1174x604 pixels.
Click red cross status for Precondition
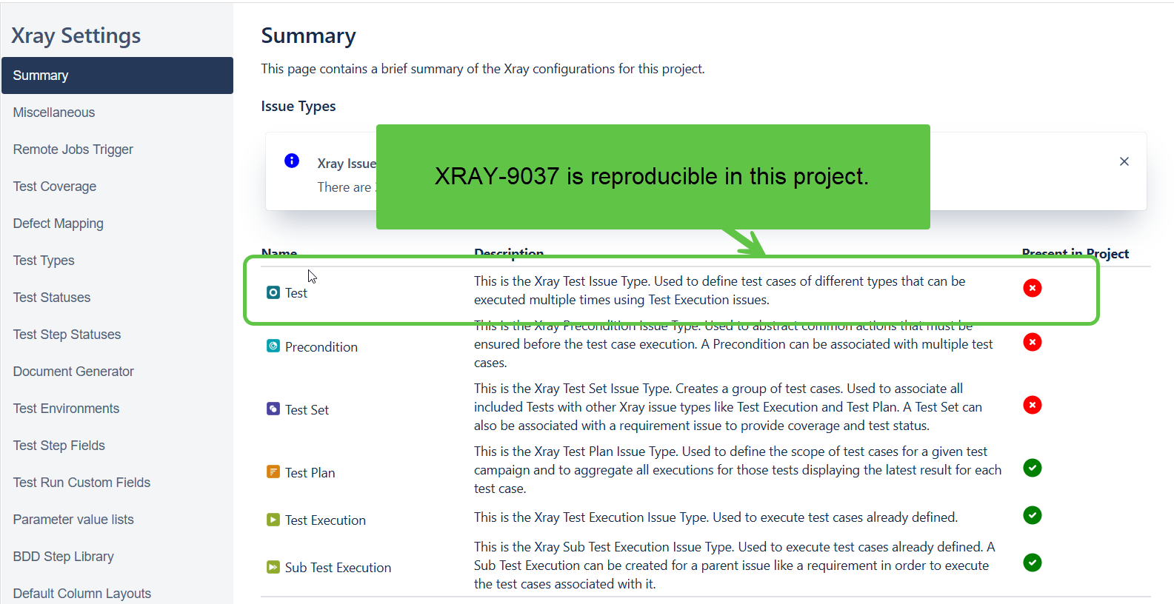click(x=1032, y=342)
